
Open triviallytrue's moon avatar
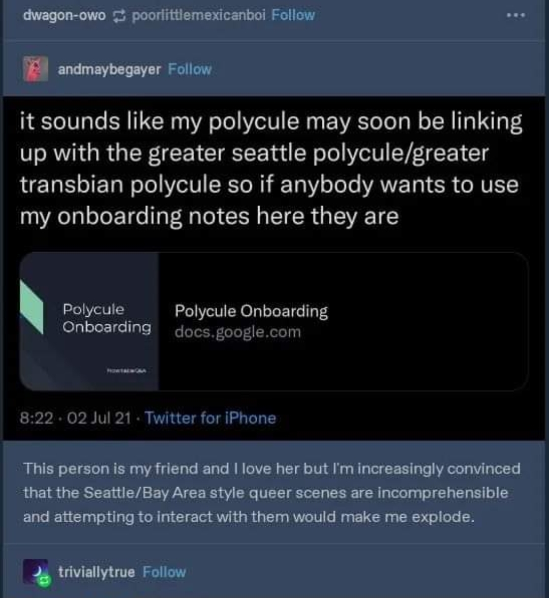[36, 572]
